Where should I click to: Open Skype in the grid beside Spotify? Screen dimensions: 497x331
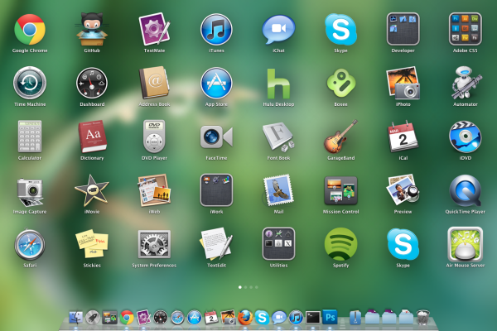[403, 244]
